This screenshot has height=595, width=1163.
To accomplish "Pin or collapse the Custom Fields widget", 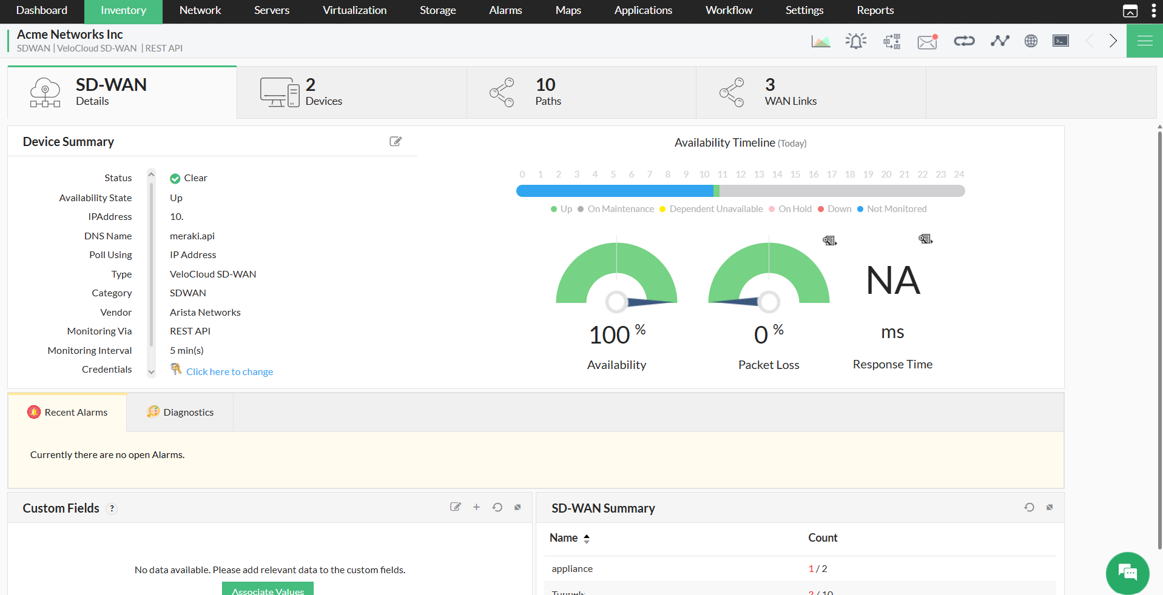I will 517,507.
